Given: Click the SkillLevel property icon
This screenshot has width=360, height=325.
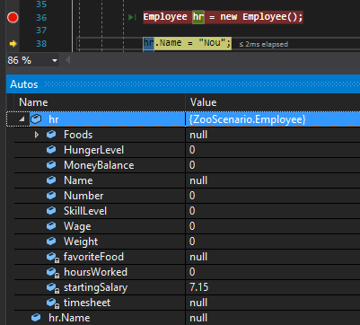Looking at the screenshot, I should pos(51,211).
